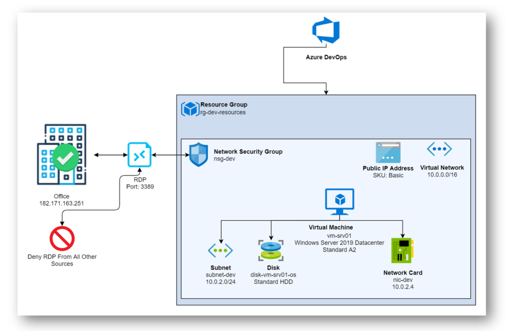The image size is (506, 331).
Task: Click 'Windows Server 2019 Datacenter' text
Action: click(339, 243)
